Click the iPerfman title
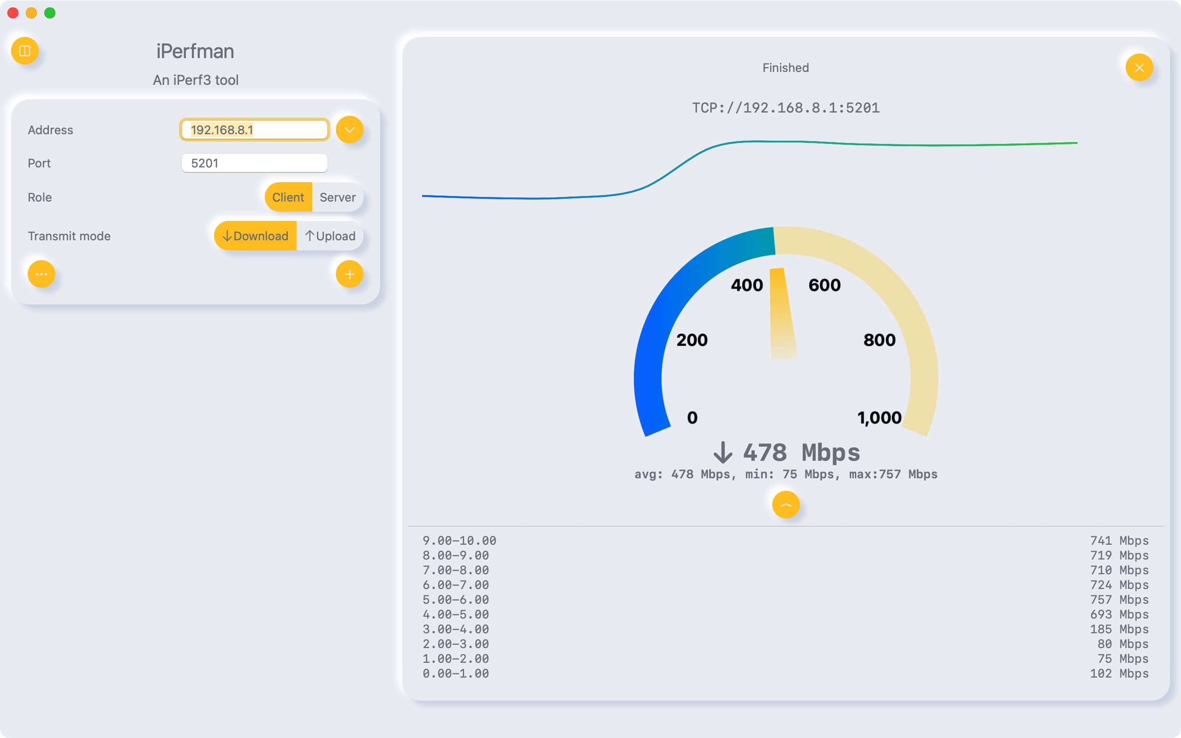The height and width of the screenshot is (738, 1181). point(195,51)
